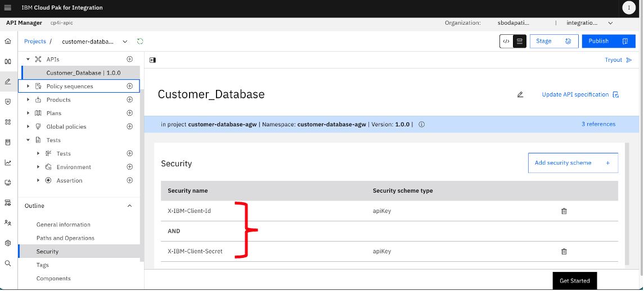644x291 pixels.
Task: Select Paths and Operations in Outline
Action: (65, 238)
